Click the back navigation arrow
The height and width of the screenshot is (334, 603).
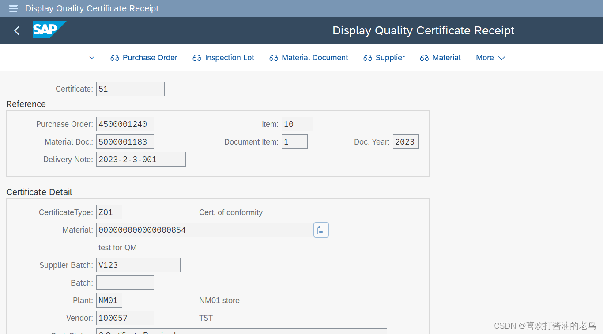click(x=16, y=30)
